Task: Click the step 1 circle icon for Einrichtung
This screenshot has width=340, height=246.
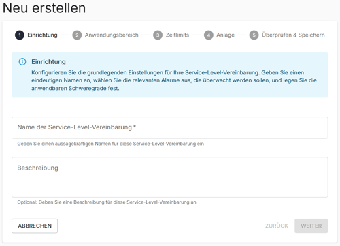Action: coord(20,35)
